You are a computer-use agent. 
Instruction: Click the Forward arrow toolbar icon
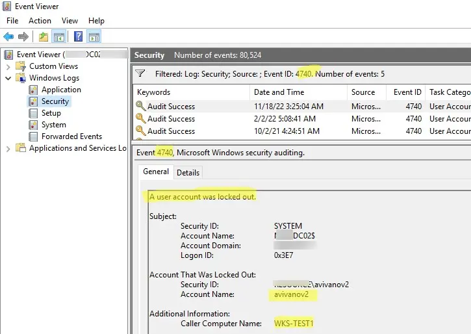[23, 36]
